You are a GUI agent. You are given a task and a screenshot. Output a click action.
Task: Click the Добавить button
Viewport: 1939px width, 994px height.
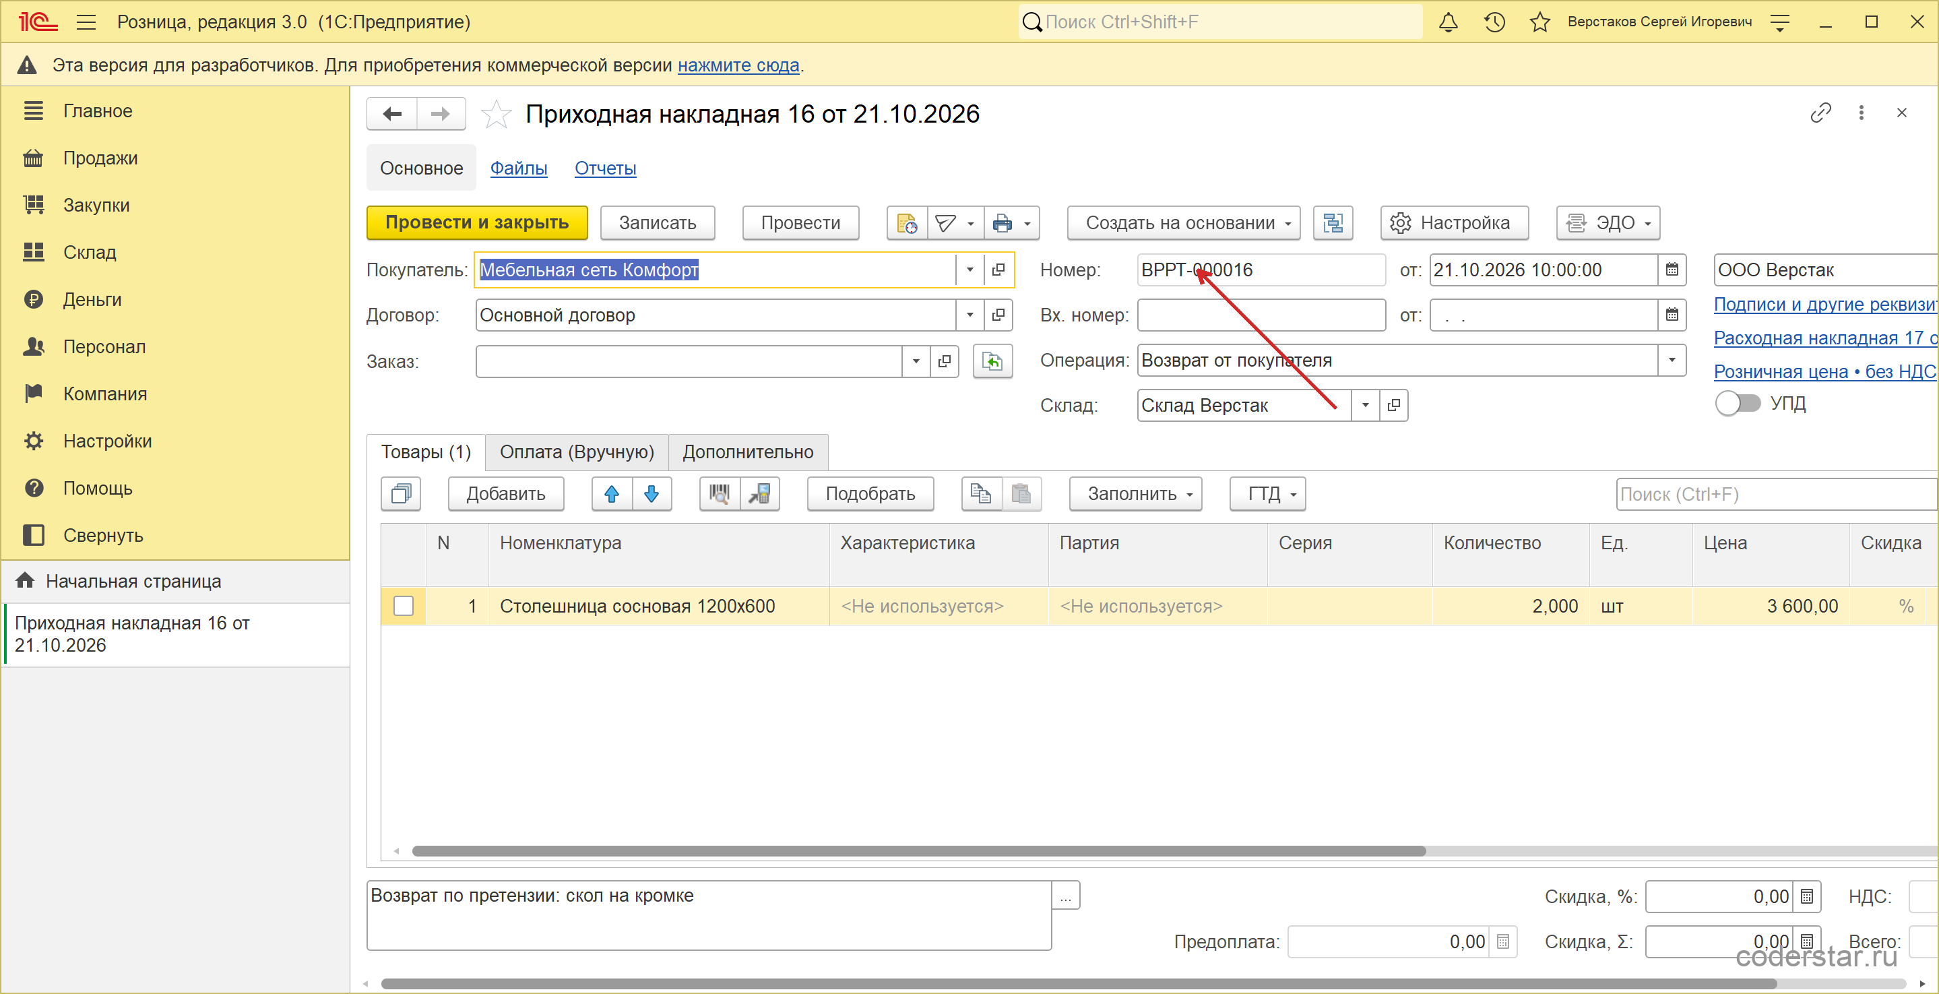tap(506, 494)
